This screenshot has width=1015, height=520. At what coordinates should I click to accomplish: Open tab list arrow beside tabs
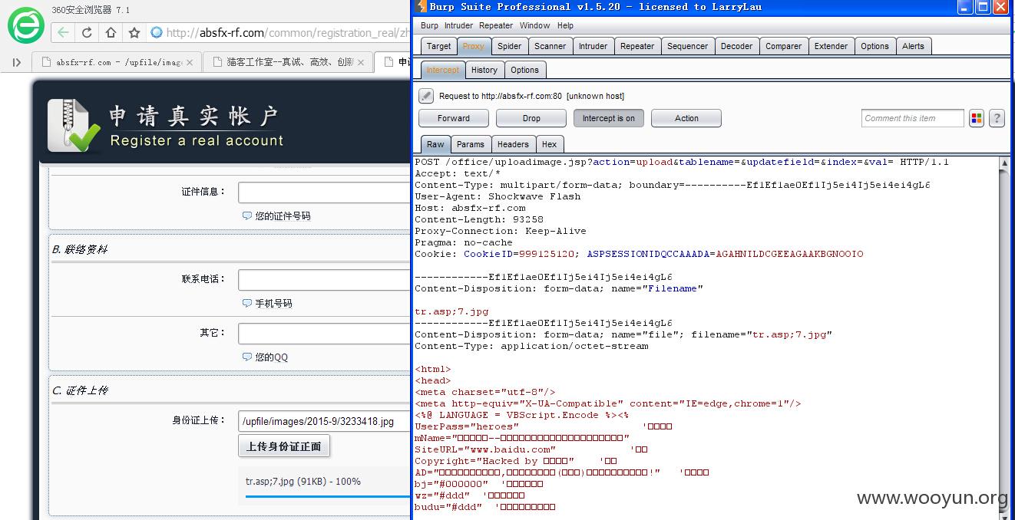click(x=16, y=62)
